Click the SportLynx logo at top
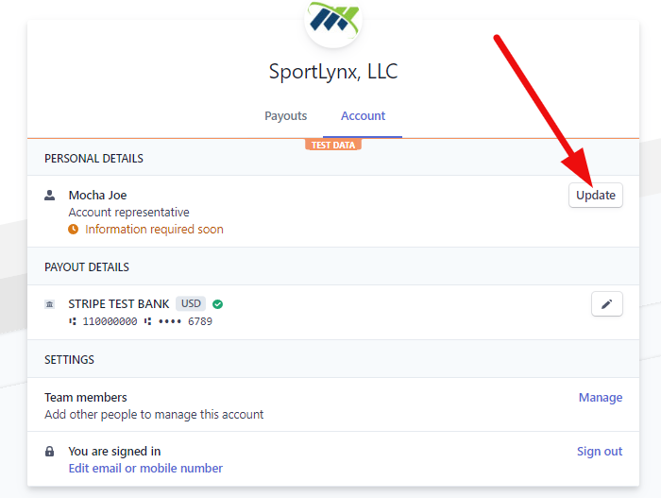The height and width of the screenshot is (498, 661). pos(333,21)
